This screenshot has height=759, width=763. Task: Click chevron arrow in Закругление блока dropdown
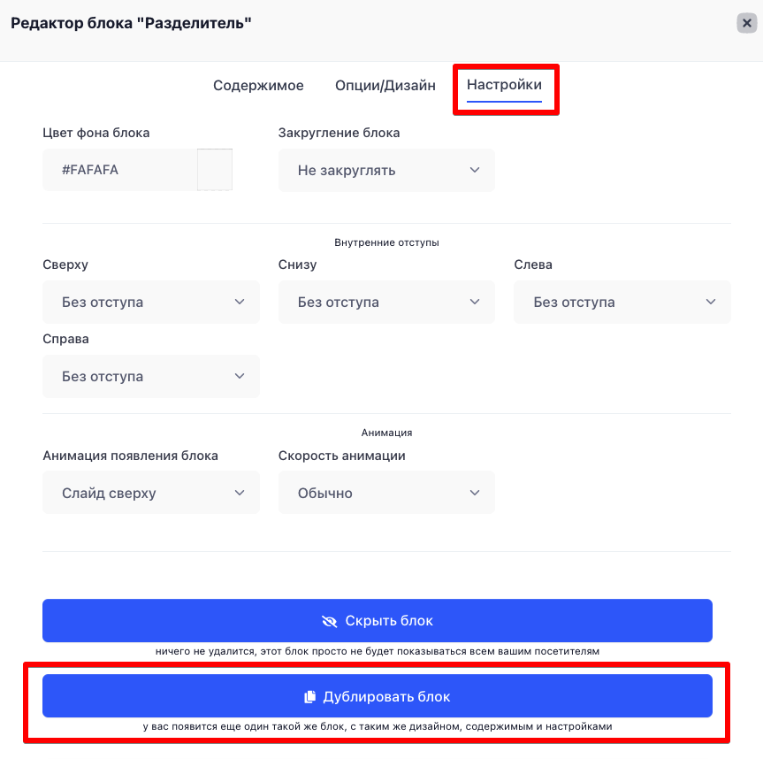(x=475, y=170)
